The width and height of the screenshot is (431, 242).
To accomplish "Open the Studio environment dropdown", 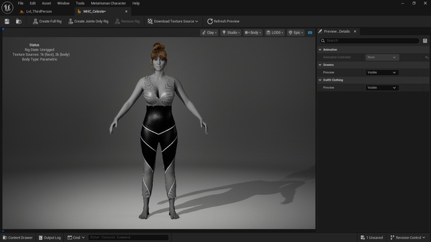I will click(231, 33).
